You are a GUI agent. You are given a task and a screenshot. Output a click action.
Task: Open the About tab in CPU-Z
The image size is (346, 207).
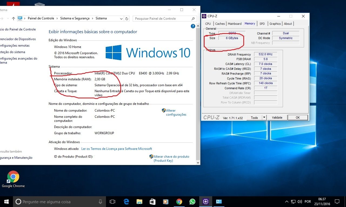288,24
